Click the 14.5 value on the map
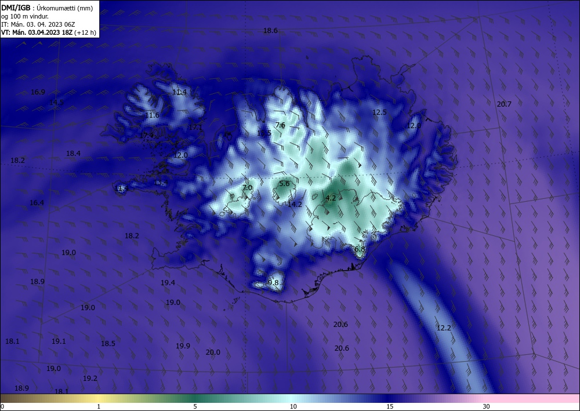 [x=57, y=103]
